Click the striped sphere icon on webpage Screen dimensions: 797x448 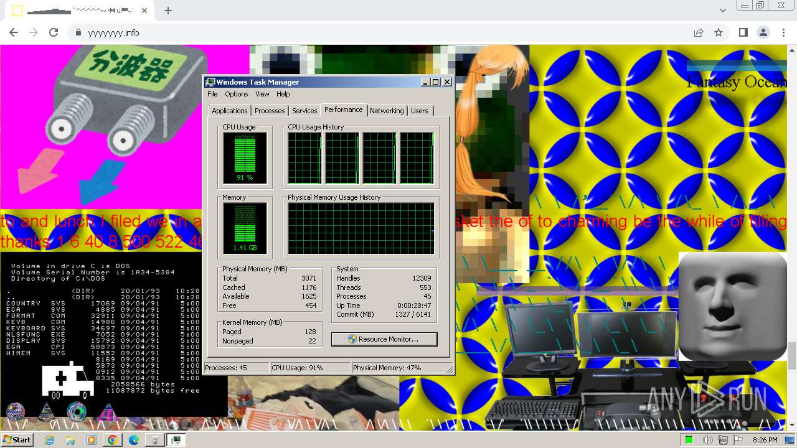(x=16, y=411)
